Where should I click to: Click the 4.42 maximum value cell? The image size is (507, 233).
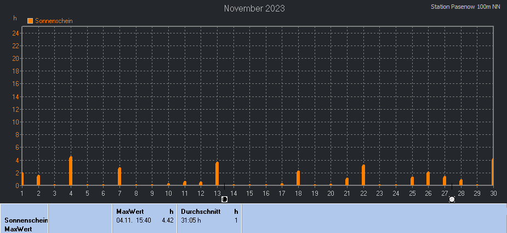pyautogui.click(x=168, y=220)
